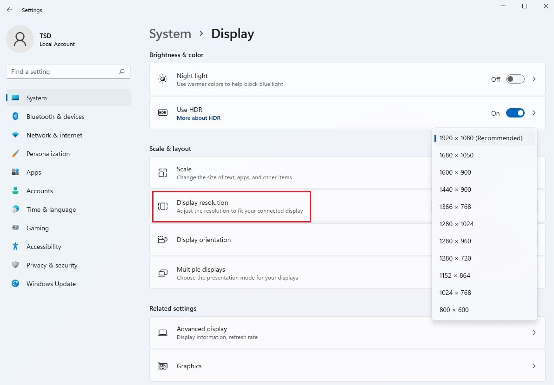Screen dimensions: 554x385
Task: Go to Personalization settings
Action: point(48,154)
